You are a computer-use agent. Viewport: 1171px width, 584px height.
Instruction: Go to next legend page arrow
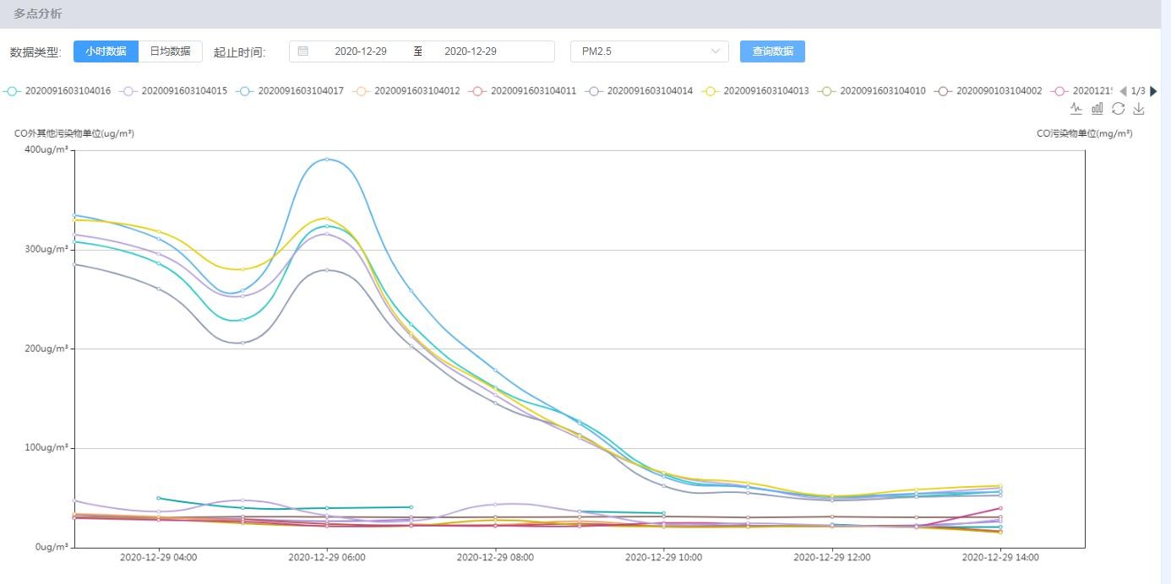(x=1154, y=91)
